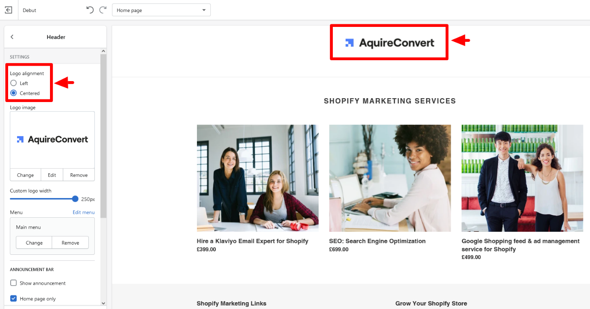Change the Main menu selection
This screenshot has height=309, width=590.
pyautogui.click(x=34, y=242)
